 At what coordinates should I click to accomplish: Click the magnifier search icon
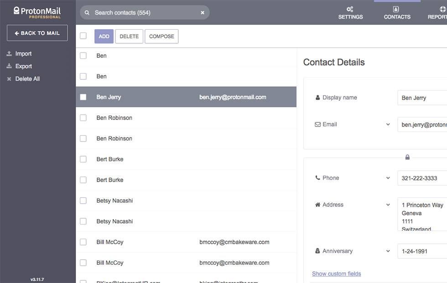pos(87,13)
